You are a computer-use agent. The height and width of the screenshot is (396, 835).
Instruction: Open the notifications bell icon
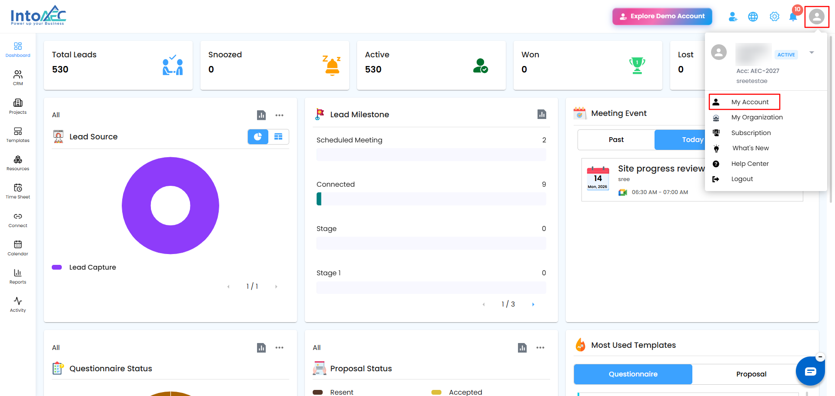pyautogui.click(x=793, y=16)
